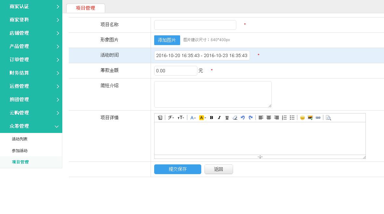Expand the 产品管理 sidebar menu
This screenshot has height=214, width=384.
(31, 46)
